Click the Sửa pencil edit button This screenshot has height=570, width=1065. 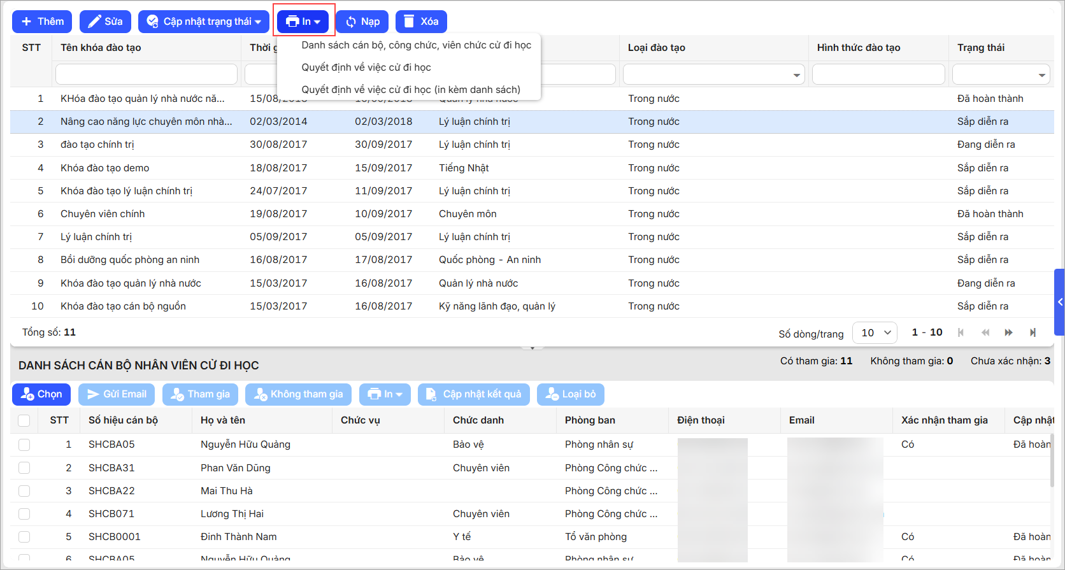coord(105,22)
